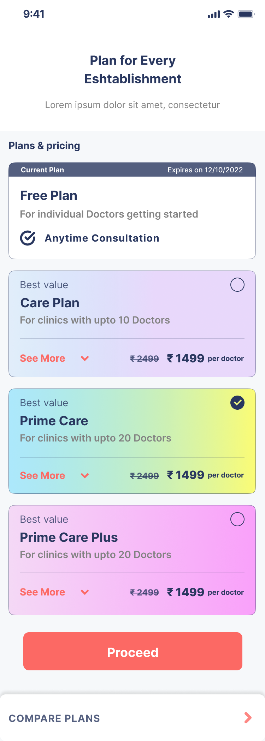
Task: Open the Compare Plans section
Action: coord(132,718)
